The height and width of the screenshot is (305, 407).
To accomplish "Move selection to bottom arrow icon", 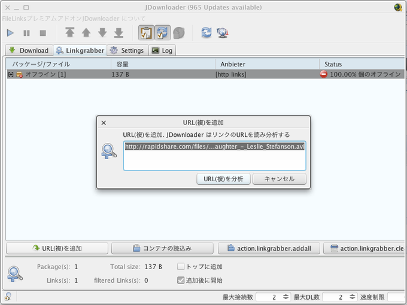I will [x=119, y=33].
